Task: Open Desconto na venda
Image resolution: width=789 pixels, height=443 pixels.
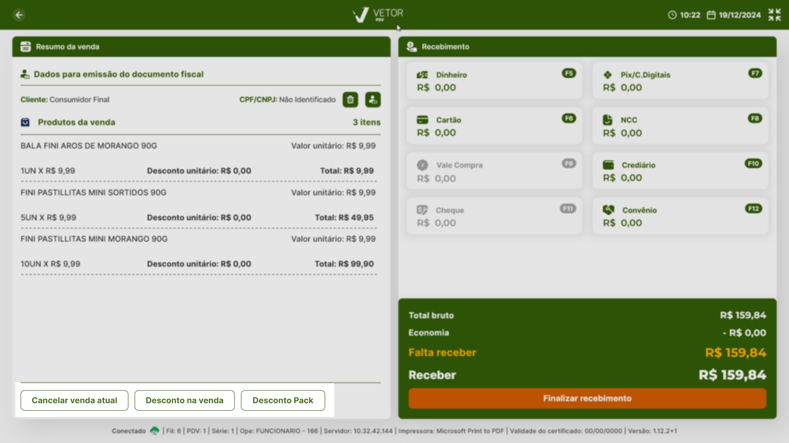Action: 185,400
